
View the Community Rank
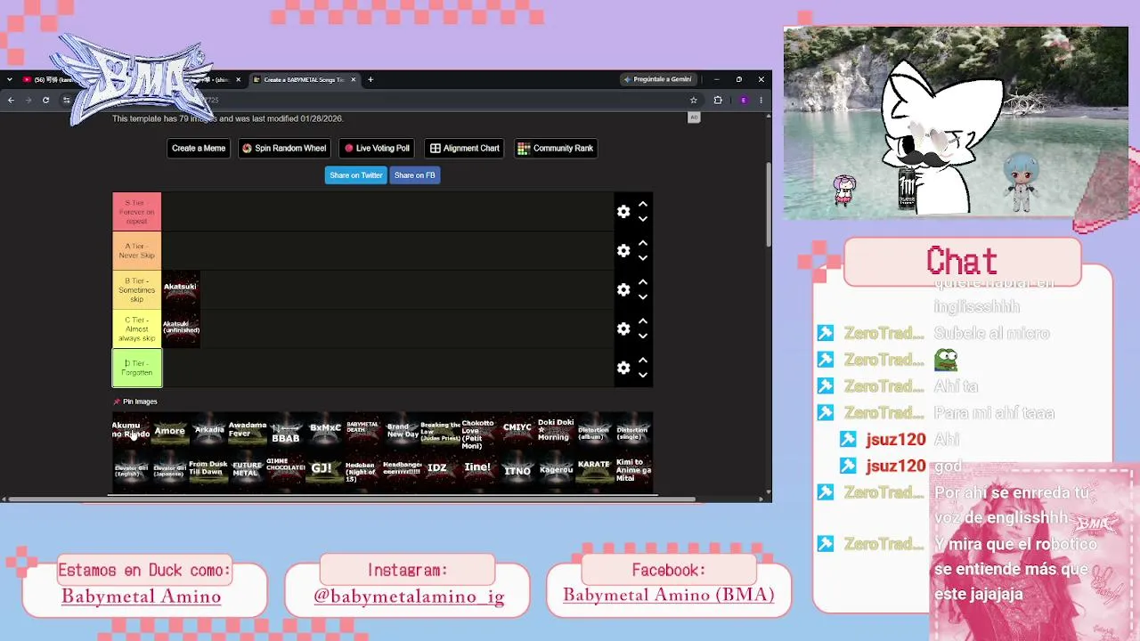[x=556, y=149]
